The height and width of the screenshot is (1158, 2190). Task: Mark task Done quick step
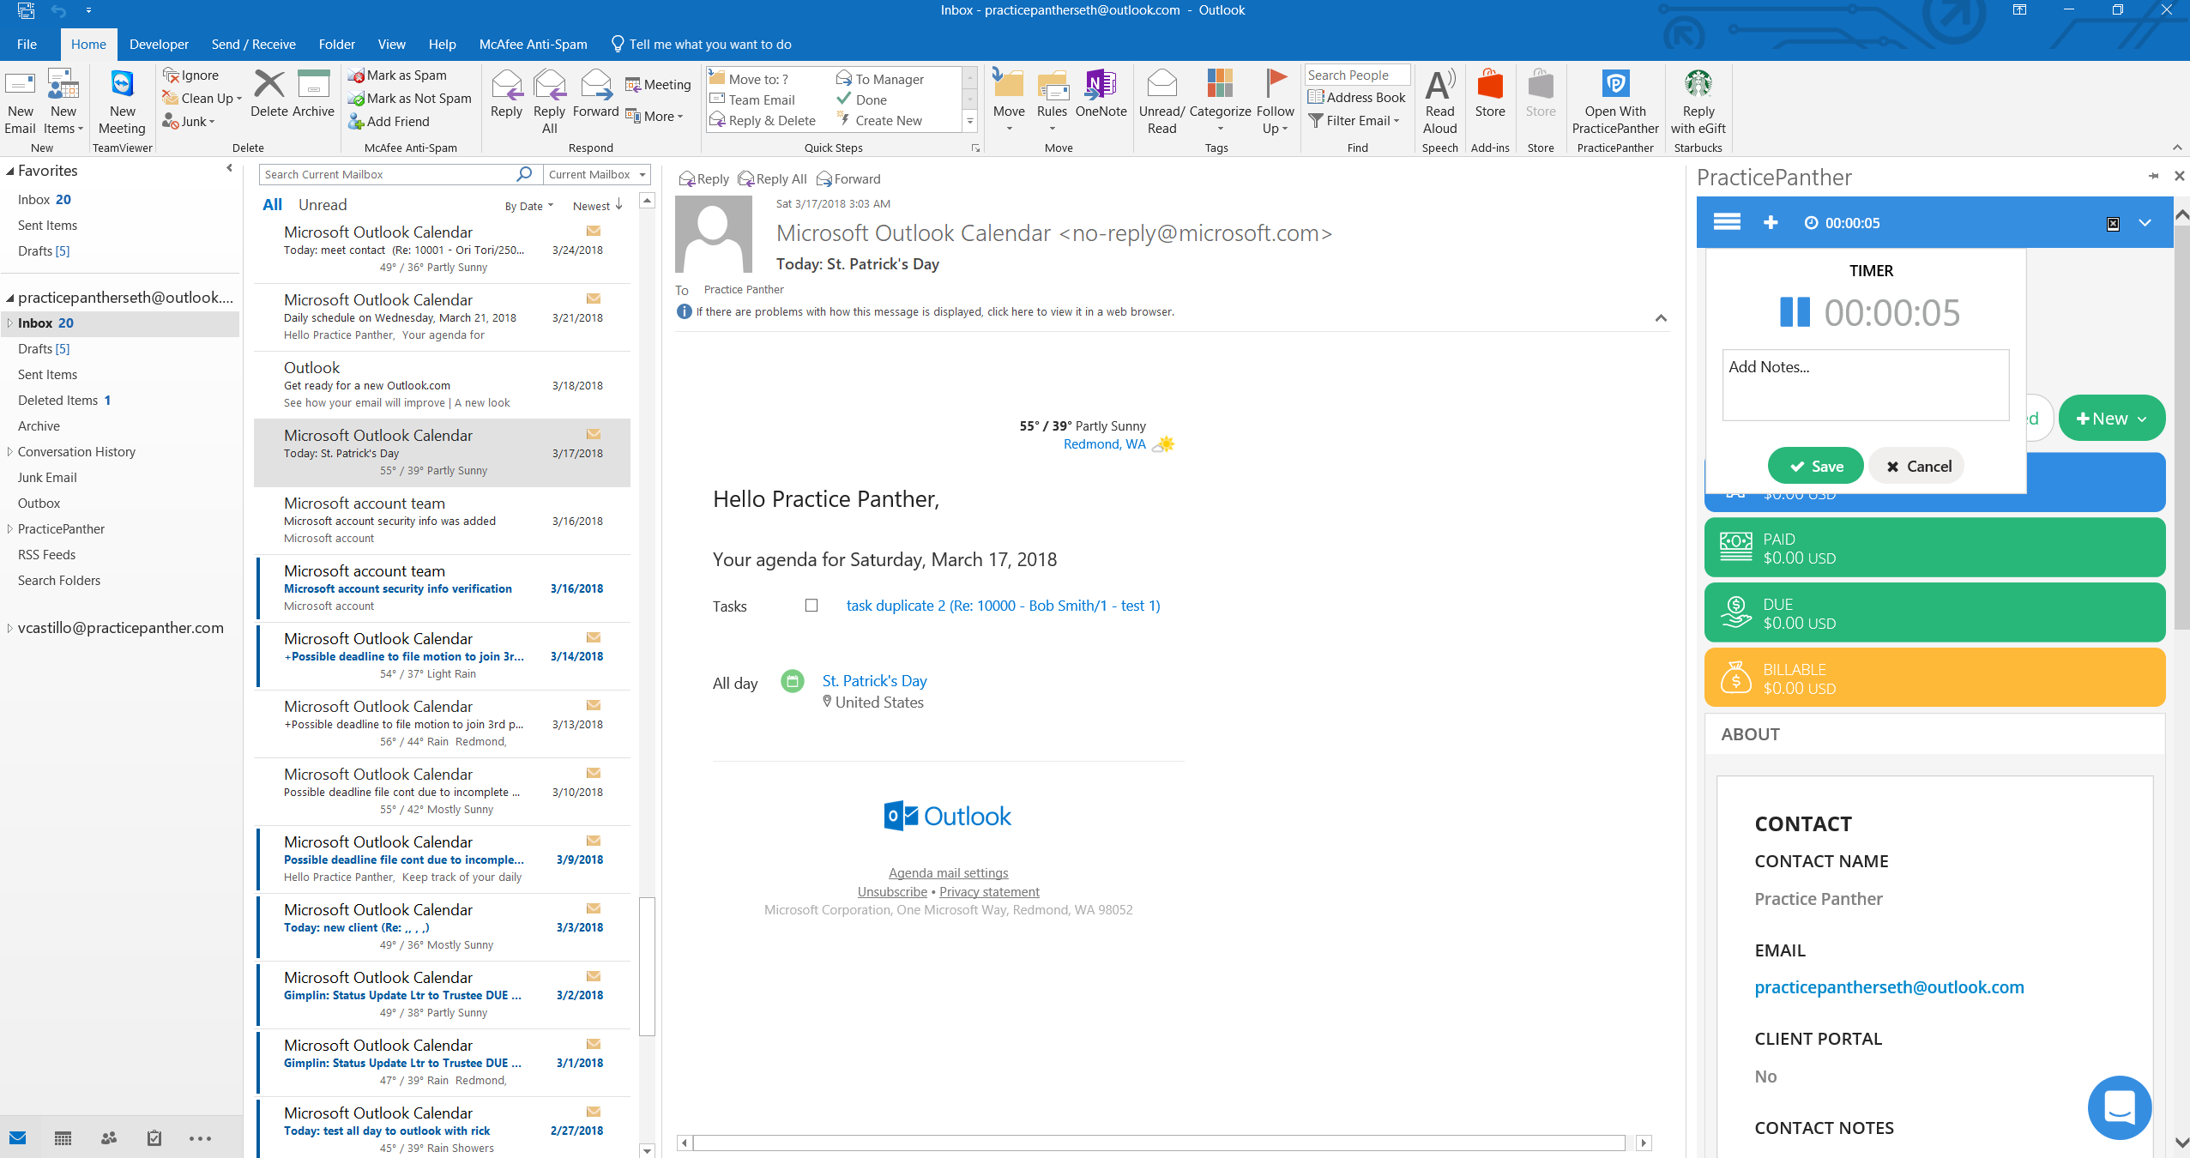tap(863, 100)
